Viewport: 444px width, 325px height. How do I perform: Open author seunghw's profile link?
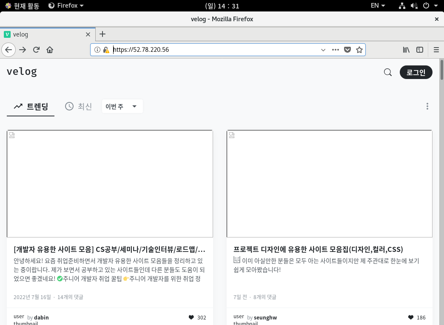265,317
